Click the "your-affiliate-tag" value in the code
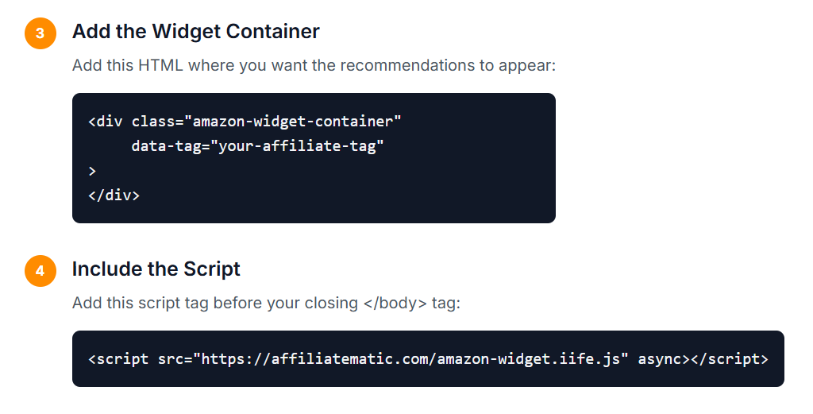 pyautogui.click(x=297, y=146)
